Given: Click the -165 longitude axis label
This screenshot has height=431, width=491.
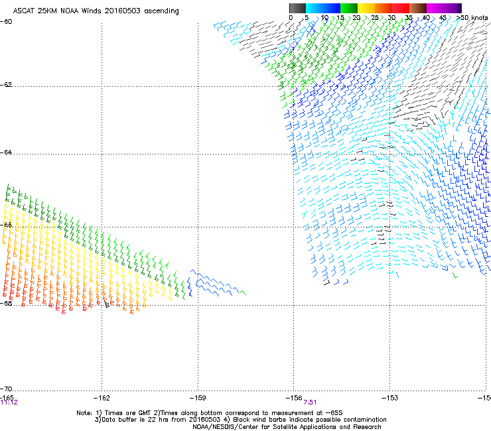Looking at the screenshot, I should coord(7,398).
